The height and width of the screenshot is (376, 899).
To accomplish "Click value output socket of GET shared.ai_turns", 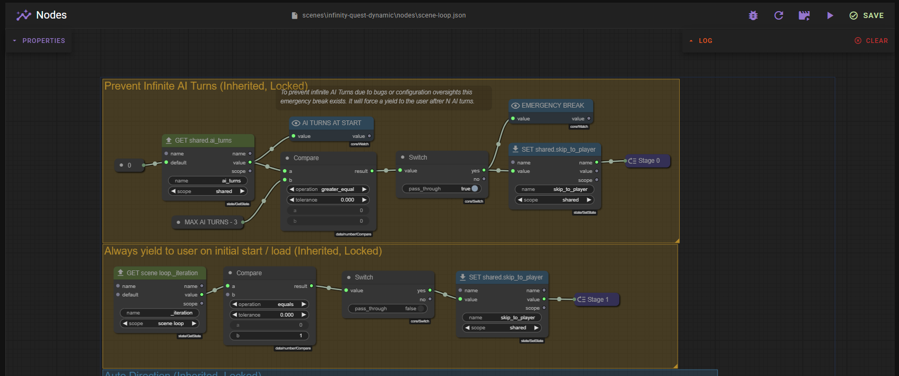I will click(x=250, y=163).
